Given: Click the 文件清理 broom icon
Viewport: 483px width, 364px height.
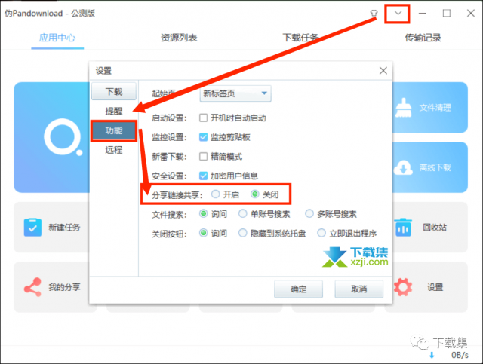Looking at the screenshot, I should coord(404,107).
